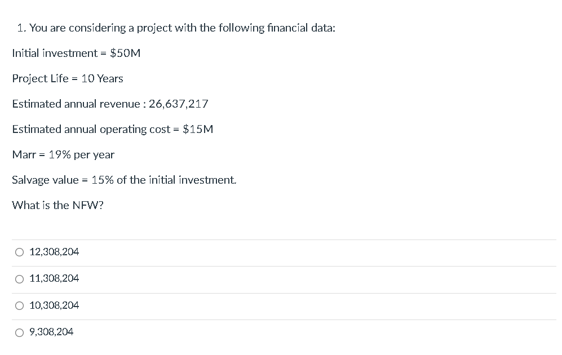Click the '10 Years' project life value
This screenshot has height=355, width=562.
coord(102,78)
